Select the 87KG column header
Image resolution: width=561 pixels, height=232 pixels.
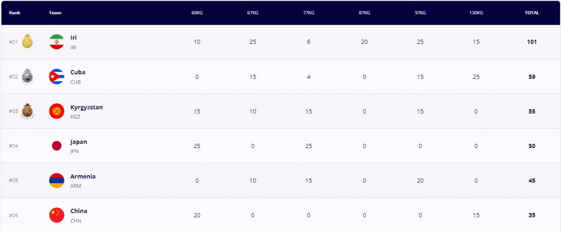(x=364, y=13)
